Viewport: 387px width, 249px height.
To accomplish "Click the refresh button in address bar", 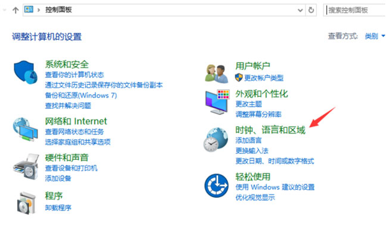I will point(311,10).
